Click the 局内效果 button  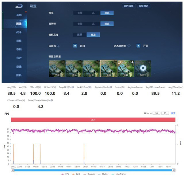(128, 6)
